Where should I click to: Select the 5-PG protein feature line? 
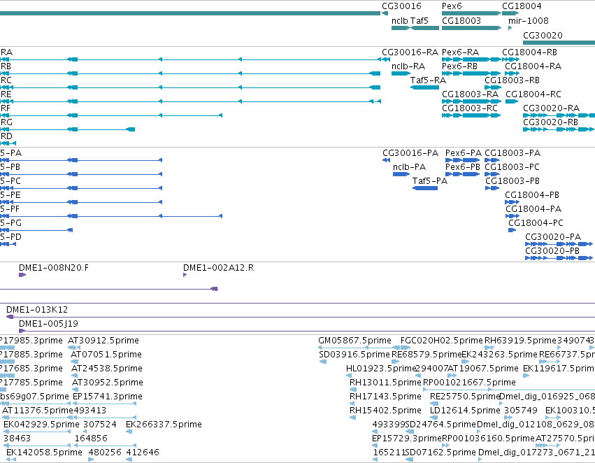[36, 230]
